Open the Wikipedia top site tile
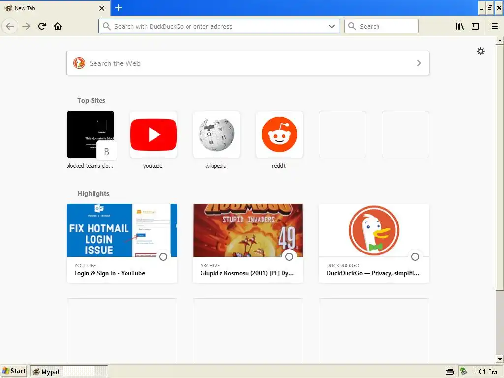The width and height of the screenshot is (504, 378). click(217, 134)
